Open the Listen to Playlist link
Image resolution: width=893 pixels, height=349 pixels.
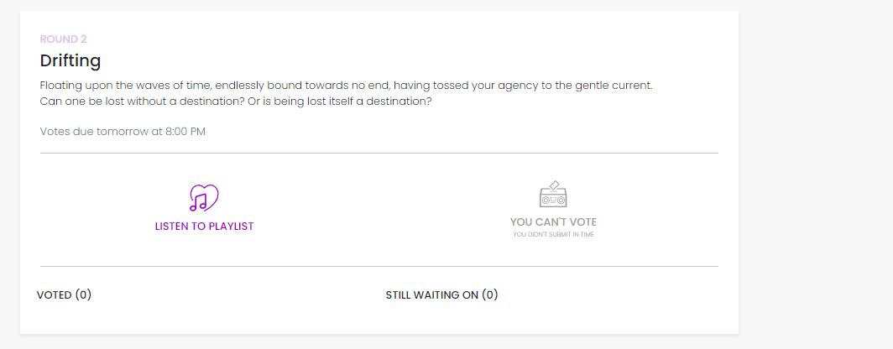[204, 226]
